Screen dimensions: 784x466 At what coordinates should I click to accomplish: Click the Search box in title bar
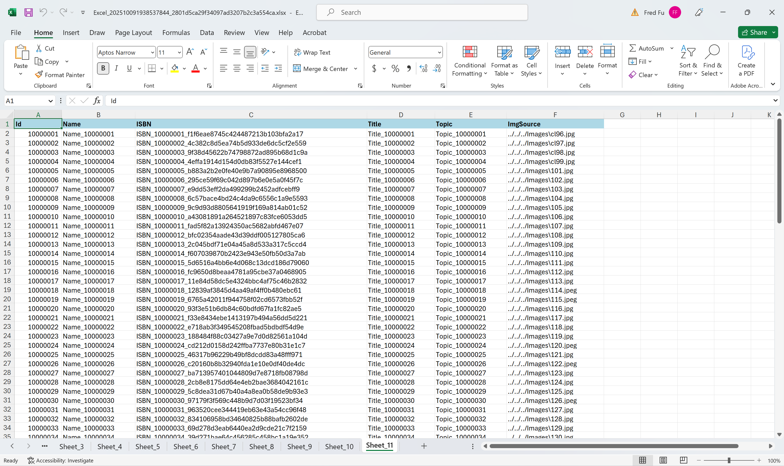click(422, 13)
